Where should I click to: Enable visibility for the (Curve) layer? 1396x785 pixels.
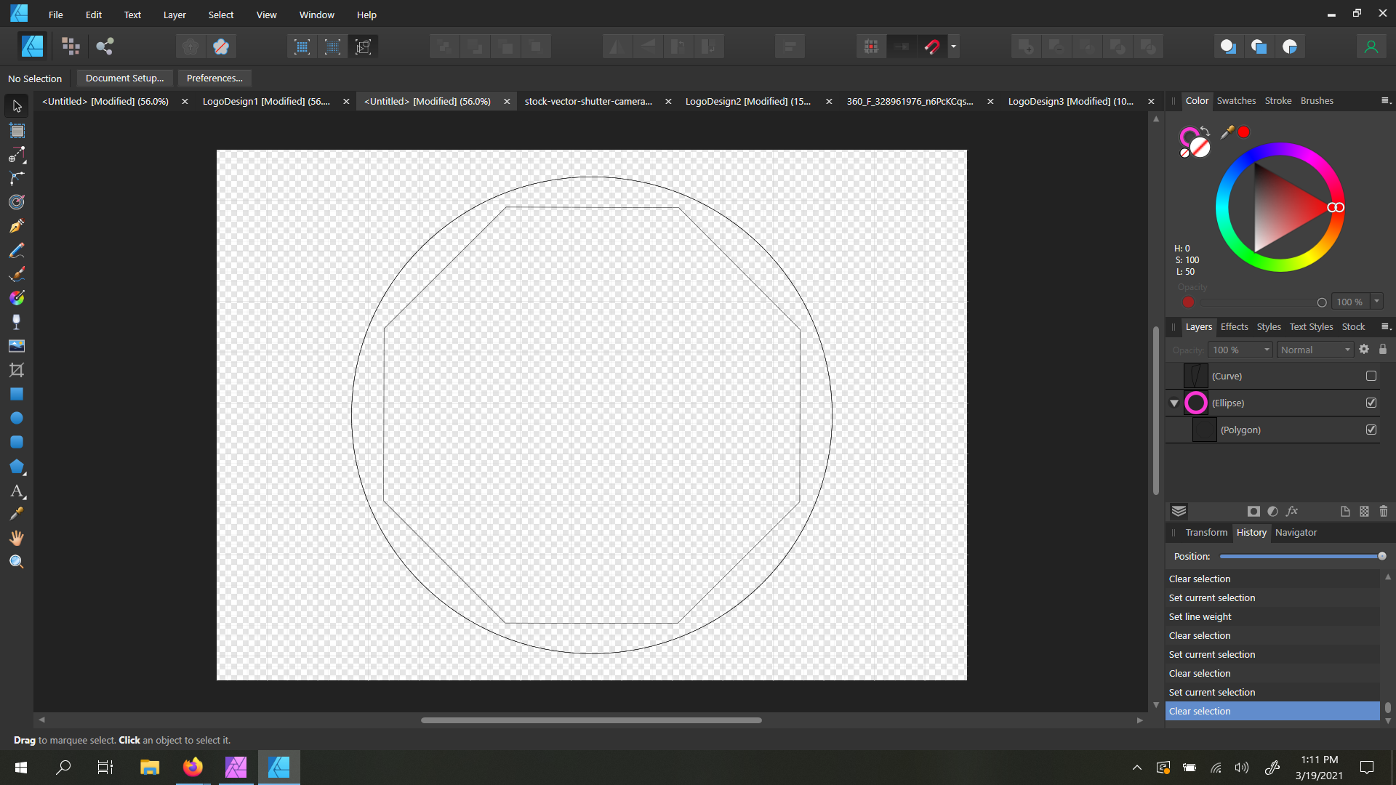pyautogui.click(x=1371, y=376)
